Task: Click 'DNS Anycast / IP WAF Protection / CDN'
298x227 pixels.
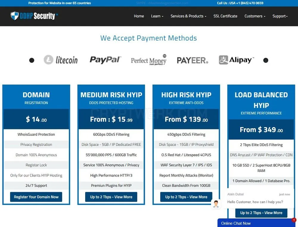Action: (x=261, y=155)
